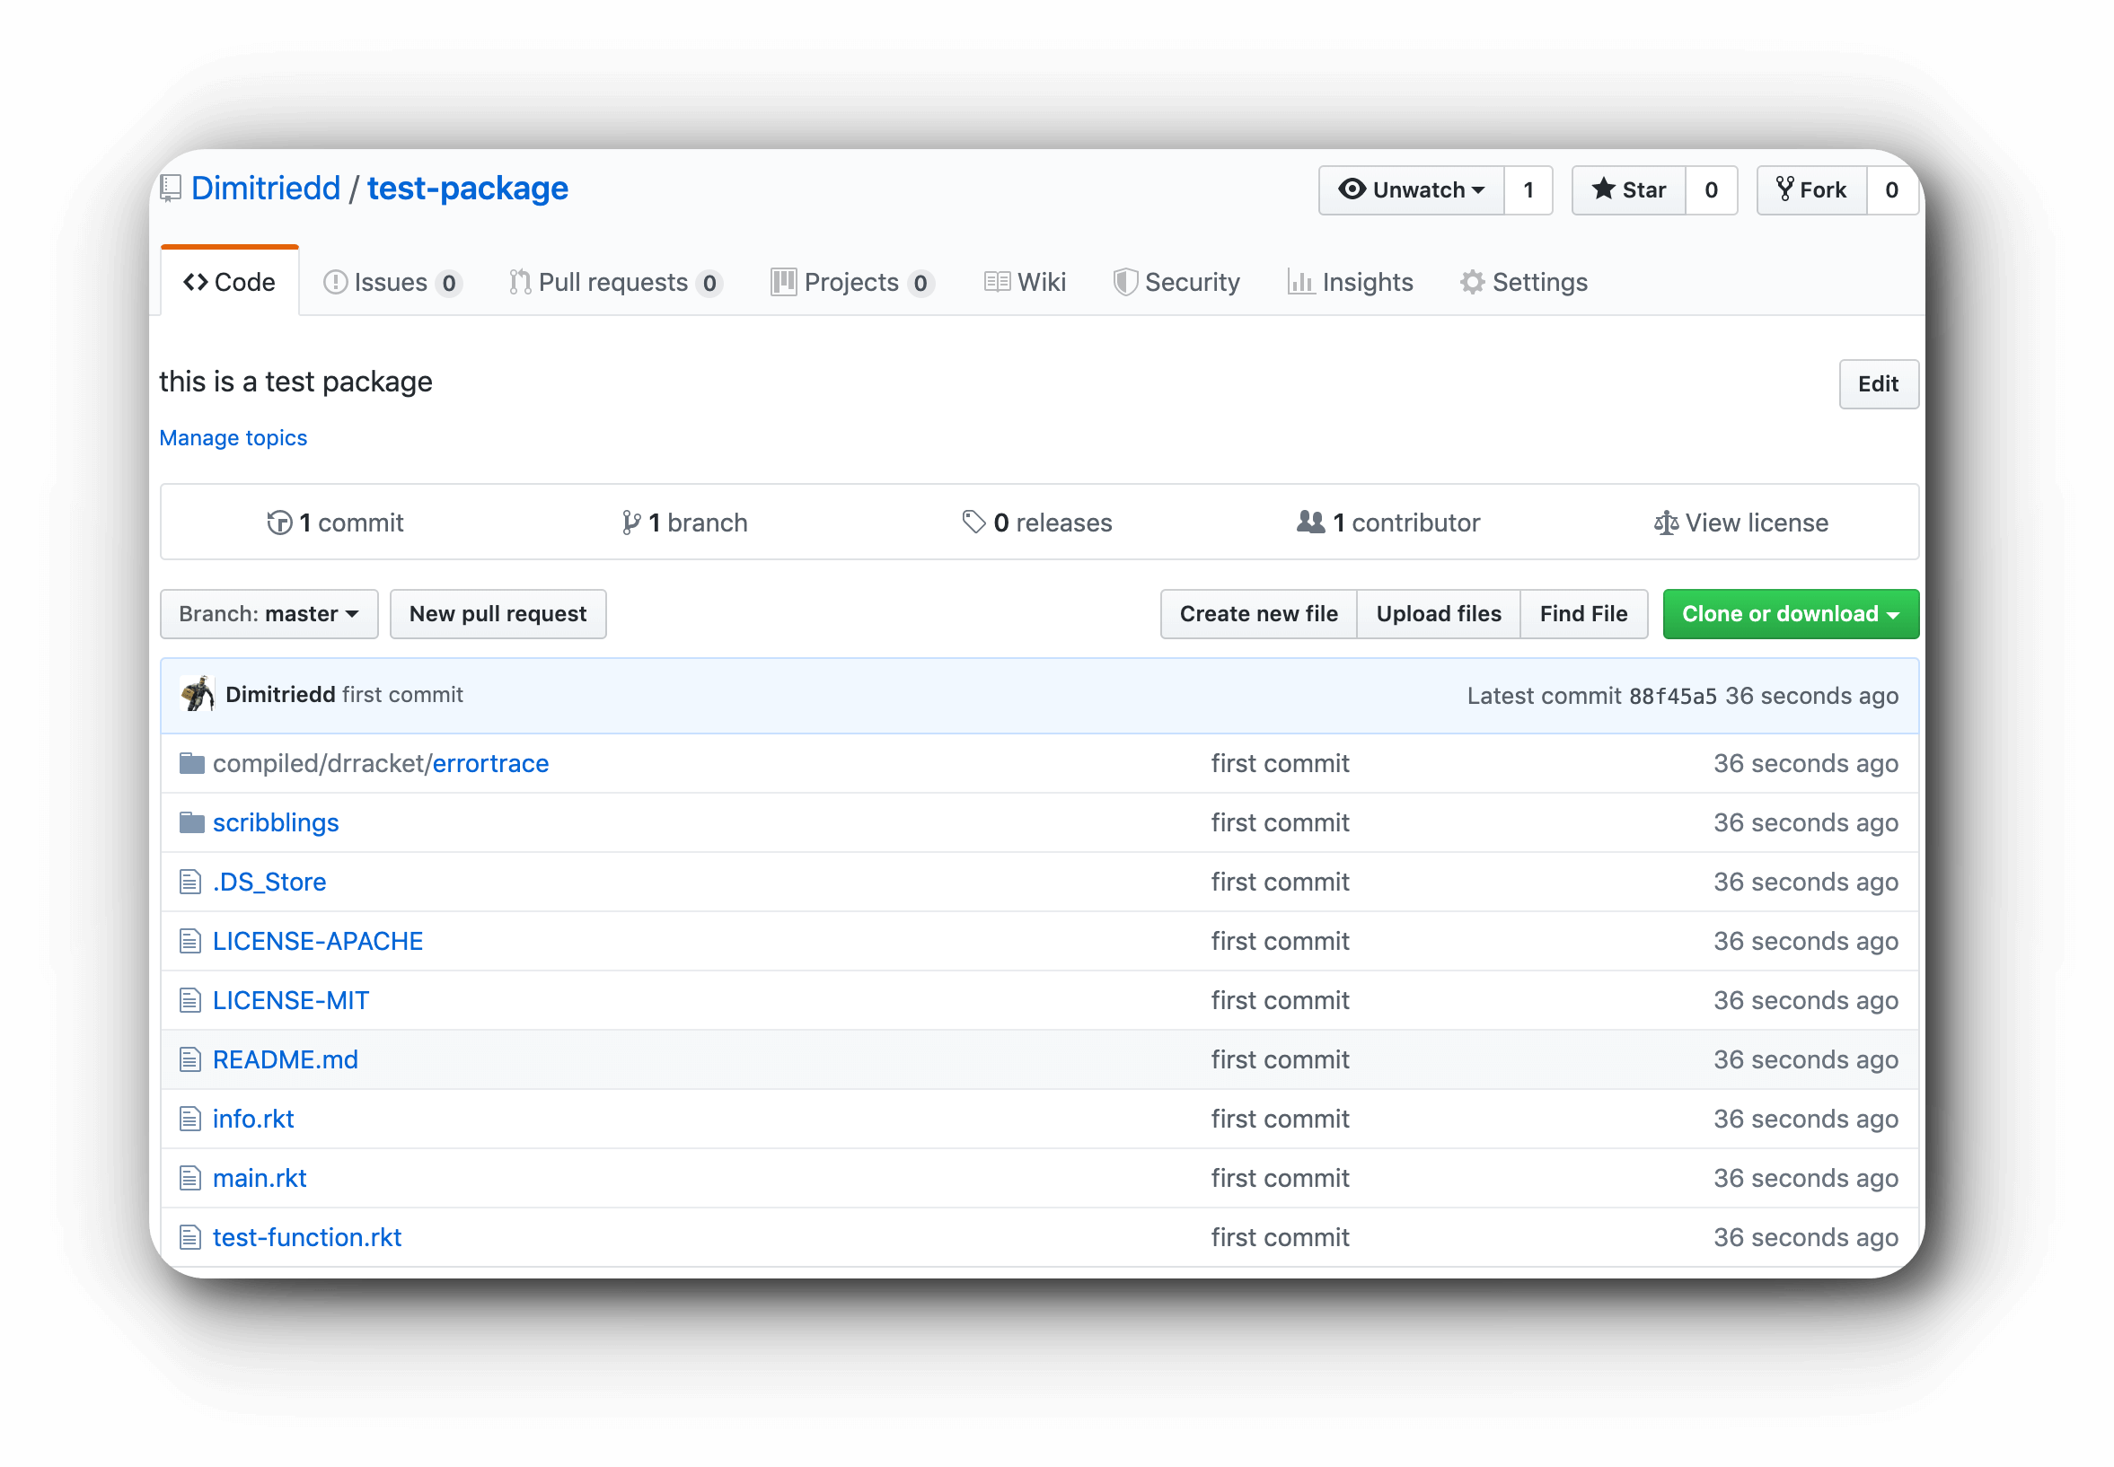The width and height of the screenshot is (2114, 1467).
Task: Open the scribblings folder
Action: pos(276,821)
